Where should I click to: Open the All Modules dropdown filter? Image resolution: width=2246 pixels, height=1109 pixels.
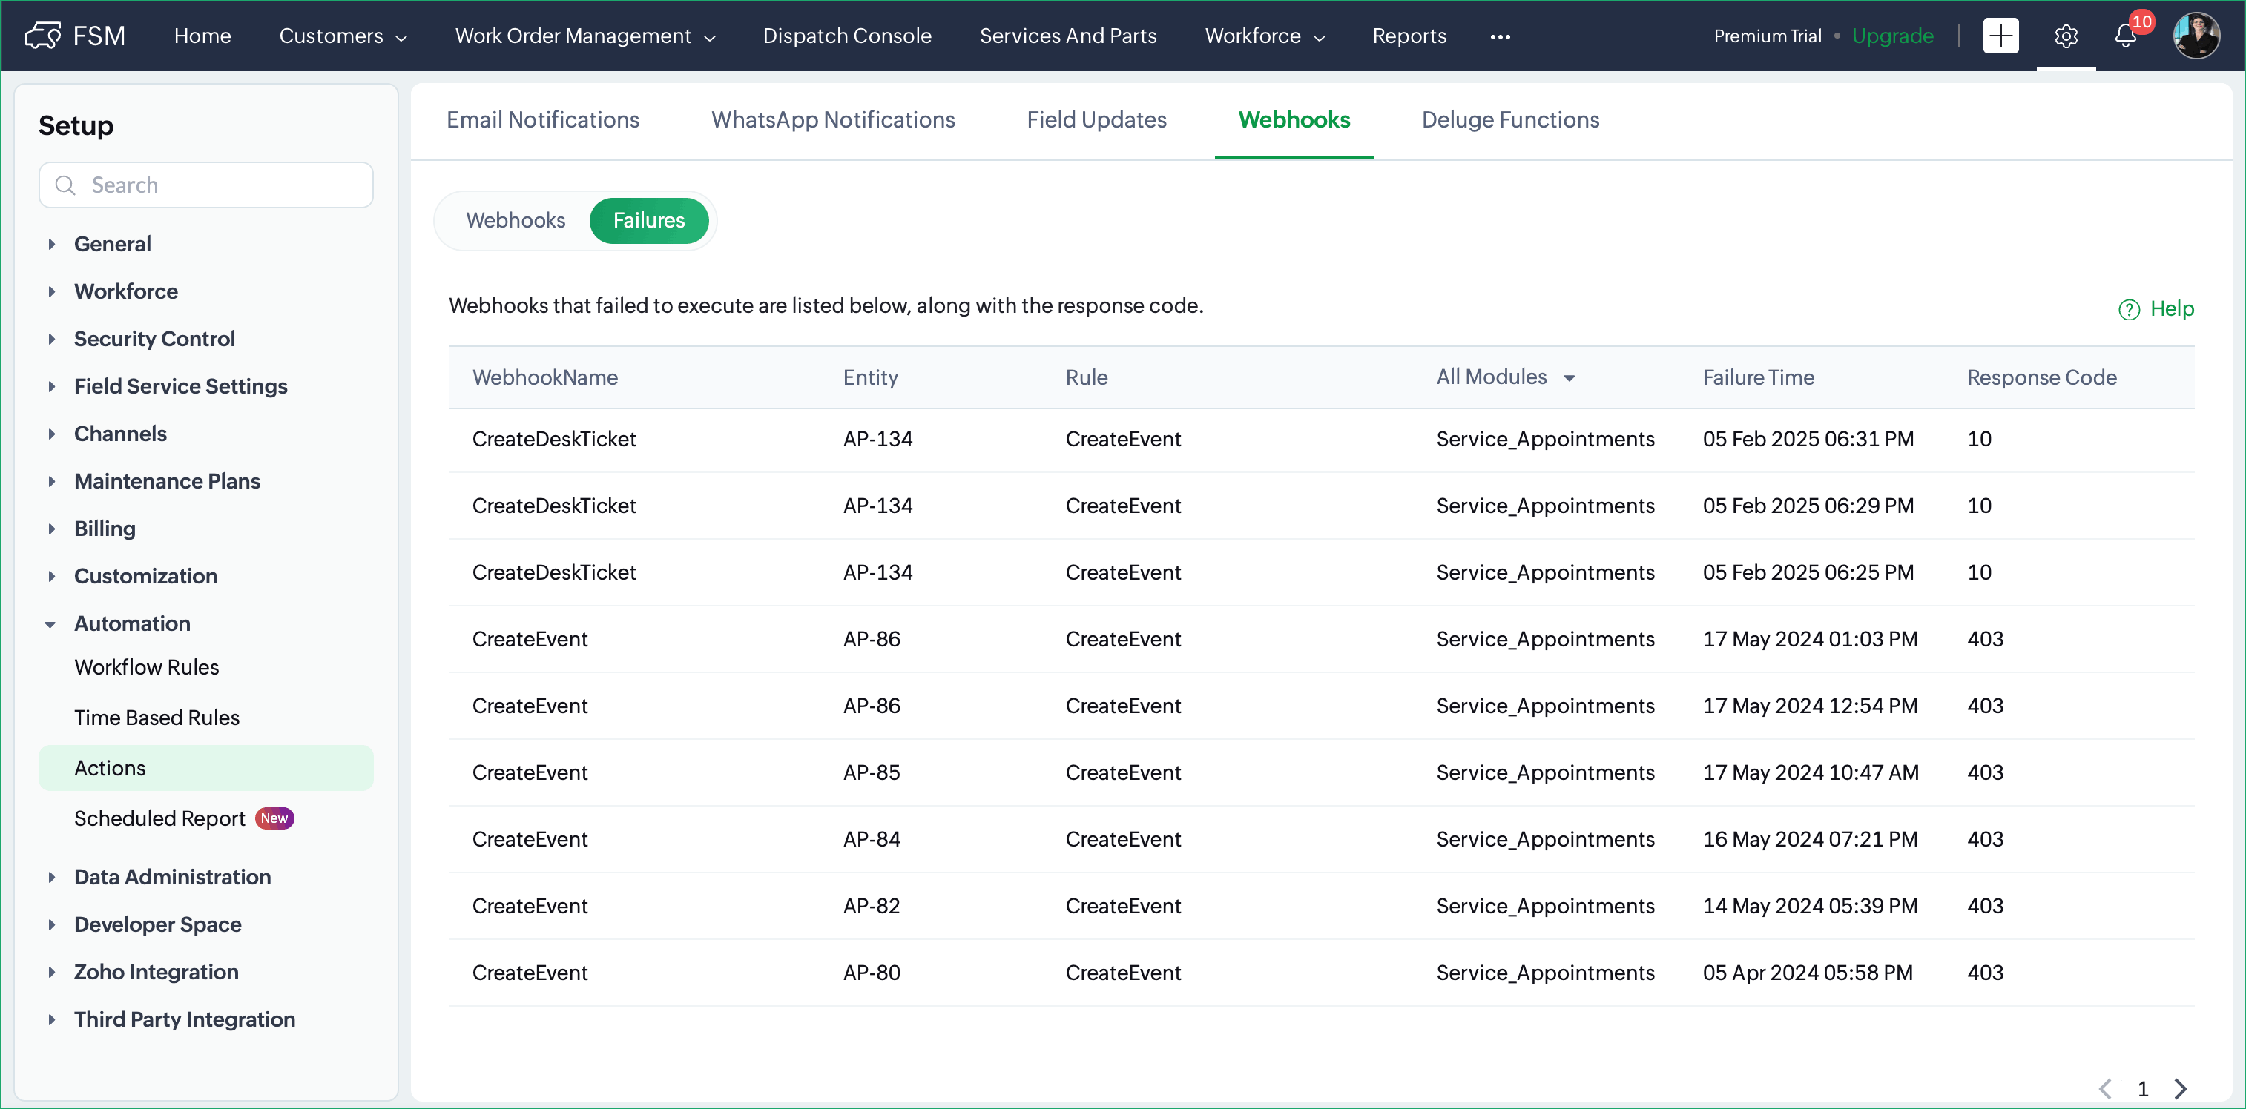point(1505,377)
